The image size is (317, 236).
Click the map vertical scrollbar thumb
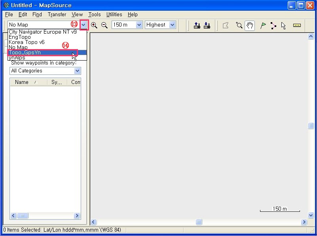pos(311,126)
